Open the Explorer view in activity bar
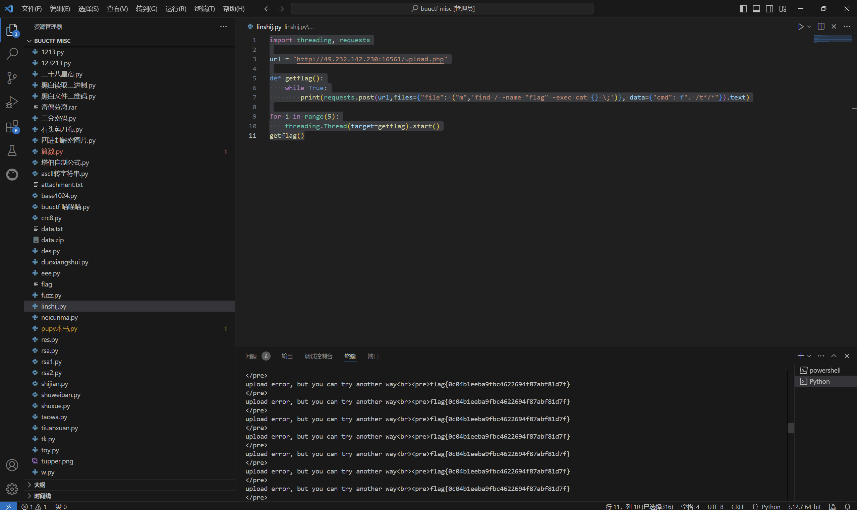The image size is (857, 510). (x=12, y=30)
